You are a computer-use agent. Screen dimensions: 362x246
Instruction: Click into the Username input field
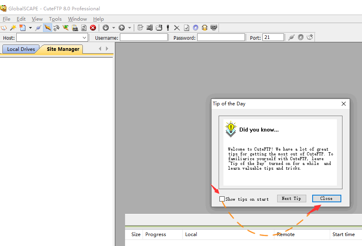pos(144,38)
